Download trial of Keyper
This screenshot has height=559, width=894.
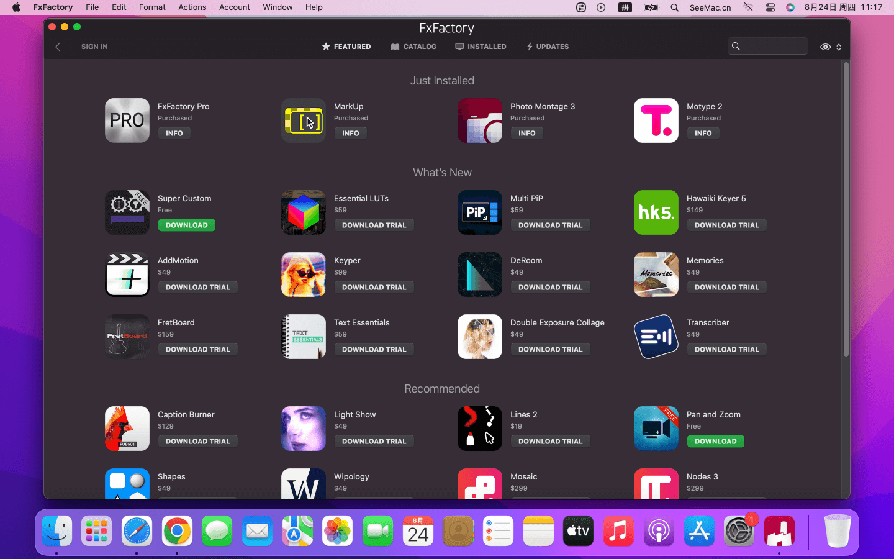point(374,287)
